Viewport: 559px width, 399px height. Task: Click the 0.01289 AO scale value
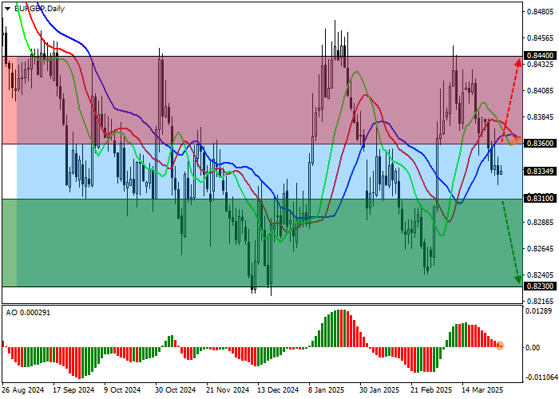click(541, 312)
